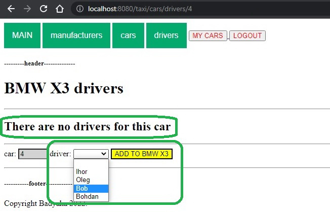The width and height of the screenshot is (330, 212).
Task: Go to the manufacturers section
Action: click(76, 36)
